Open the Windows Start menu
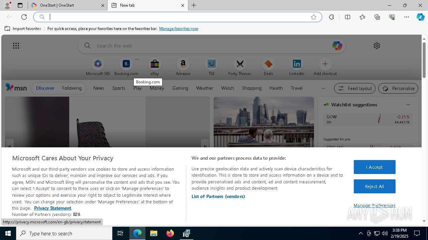 pos(8,233)
